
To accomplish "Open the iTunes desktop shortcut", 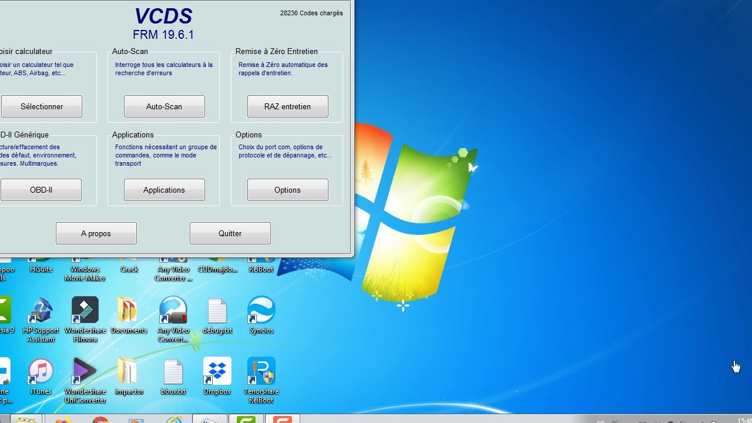I will click(41, 377).
